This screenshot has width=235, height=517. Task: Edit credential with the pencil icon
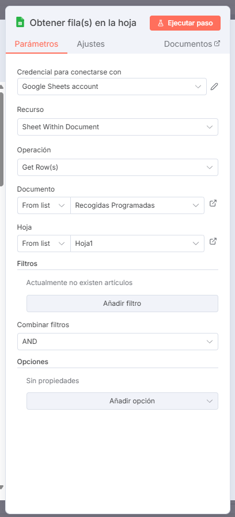click(214, 87)
